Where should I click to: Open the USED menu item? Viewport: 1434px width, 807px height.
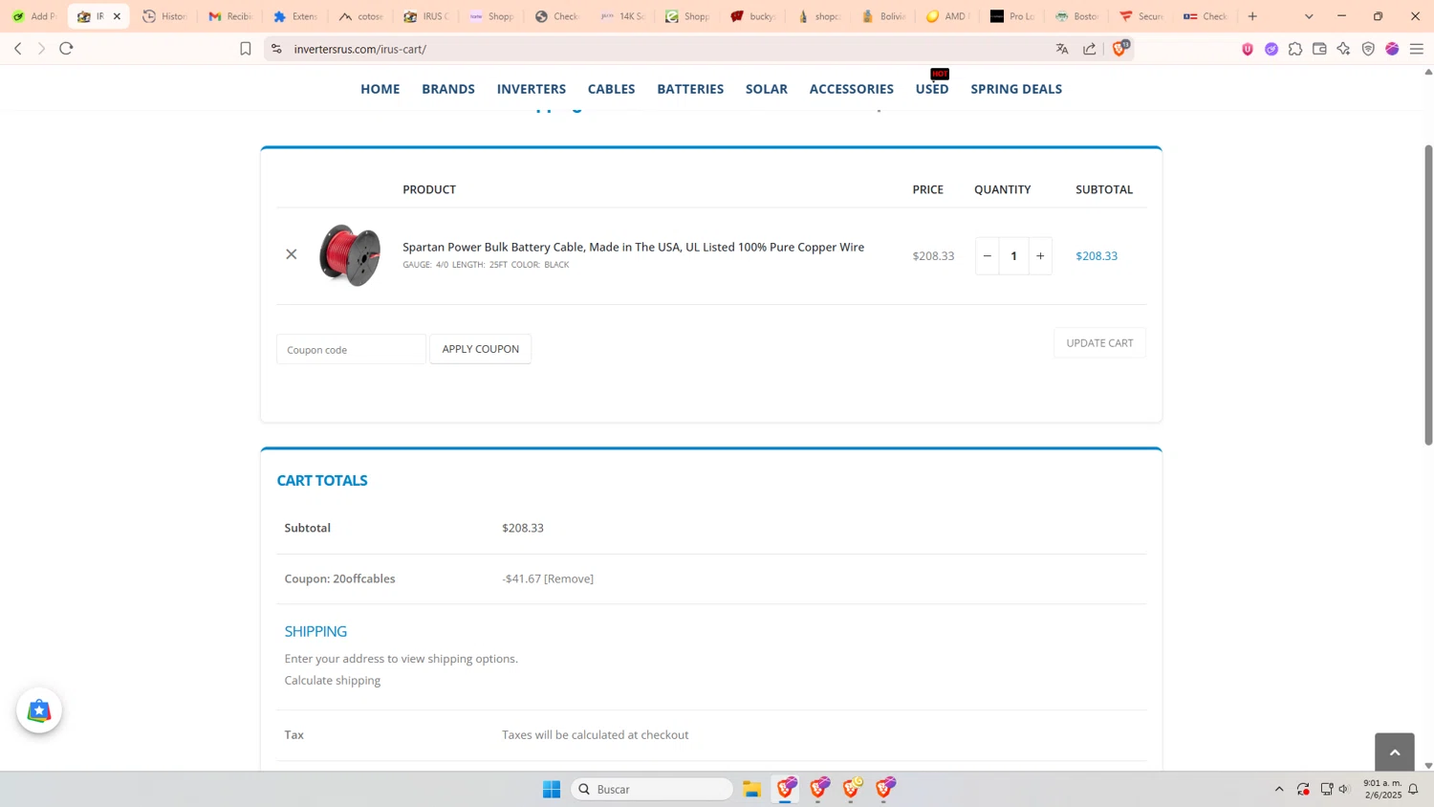932,89
